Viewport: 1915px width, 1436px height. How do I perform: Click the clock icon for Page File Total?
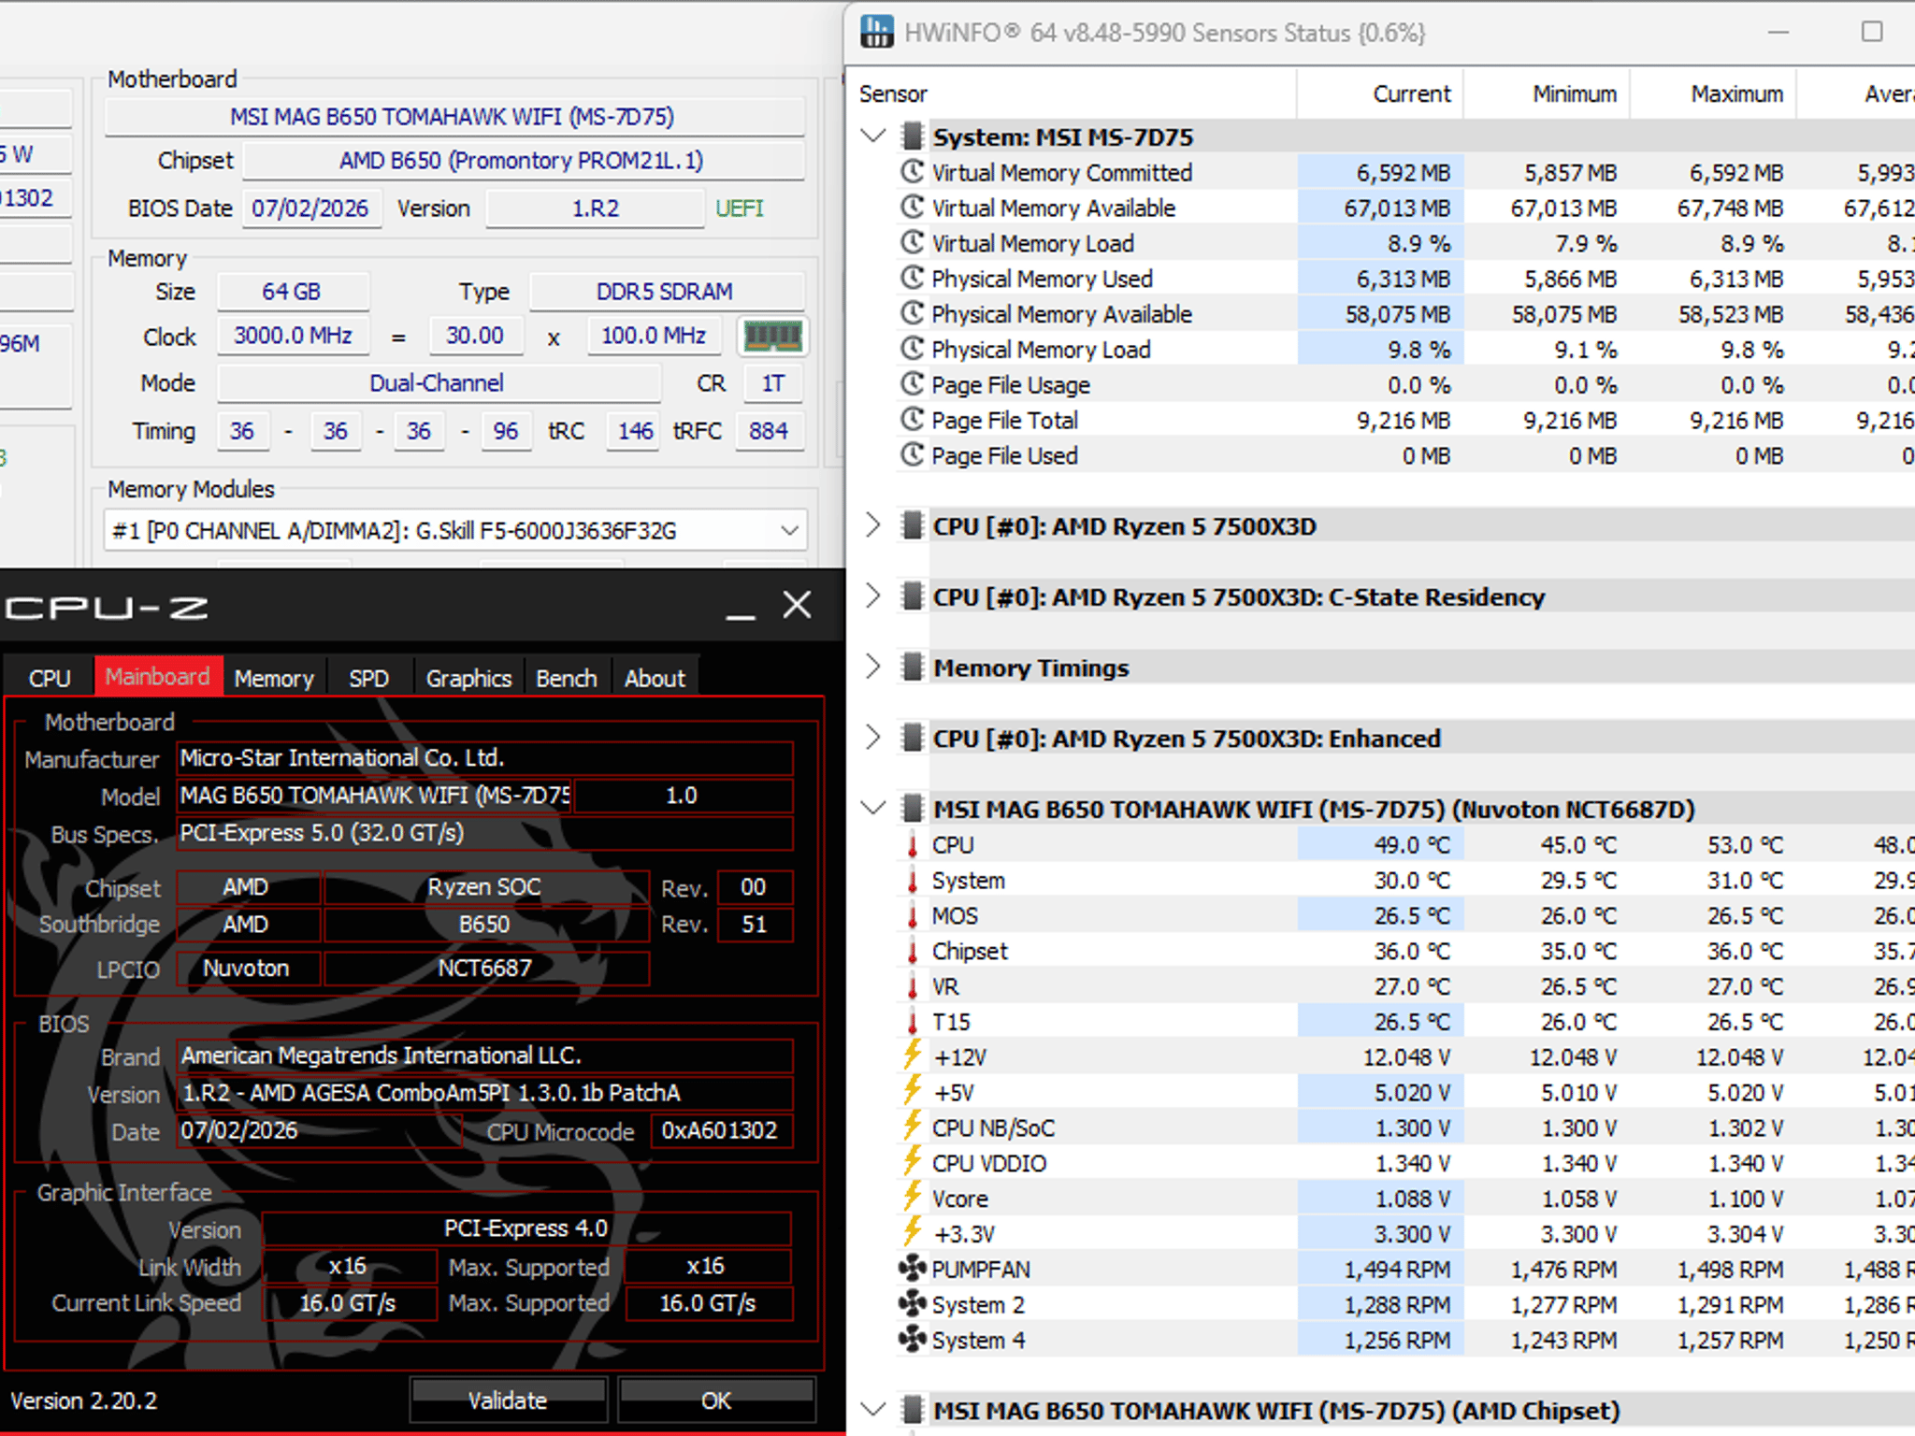(x=912, y=420)
